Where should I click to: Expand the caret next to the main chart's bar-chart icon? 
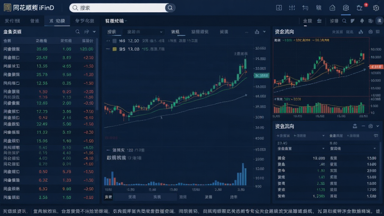(264, 32)
